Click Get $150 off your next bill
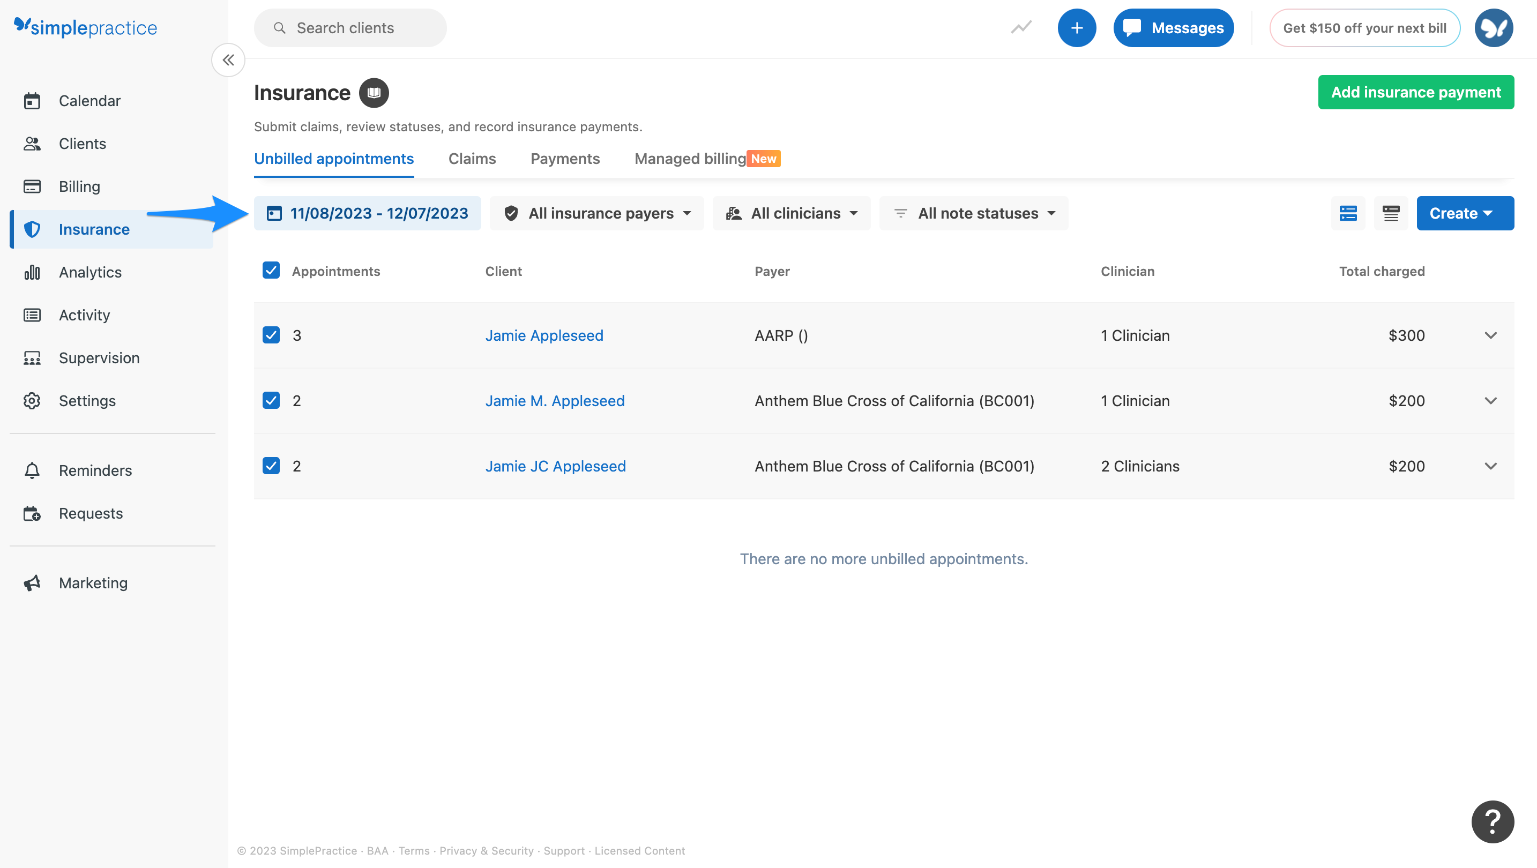Viewport: 1537px width, 868px height. point(1364,27)
